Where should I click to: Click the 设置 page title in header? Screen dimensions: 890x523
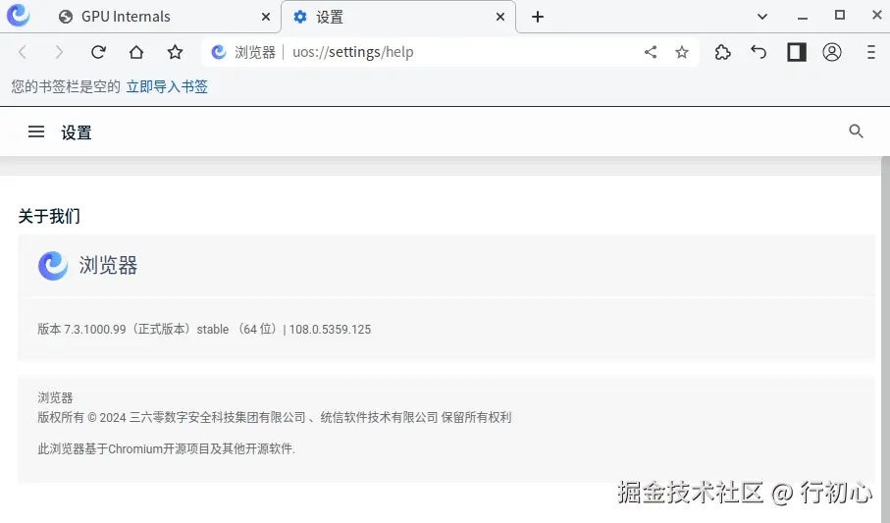point(77,132)
